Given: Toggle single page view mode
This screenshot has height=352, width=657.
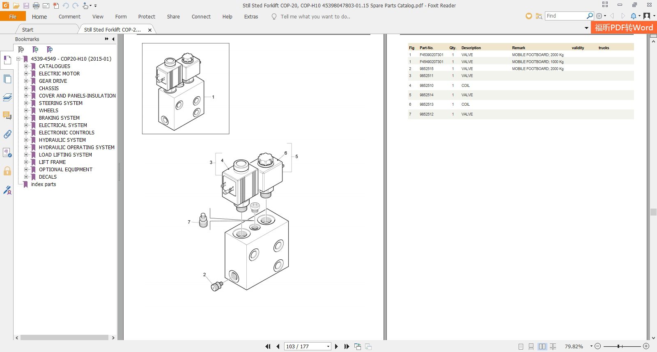Looking at the screenshot, I should 521,347.
